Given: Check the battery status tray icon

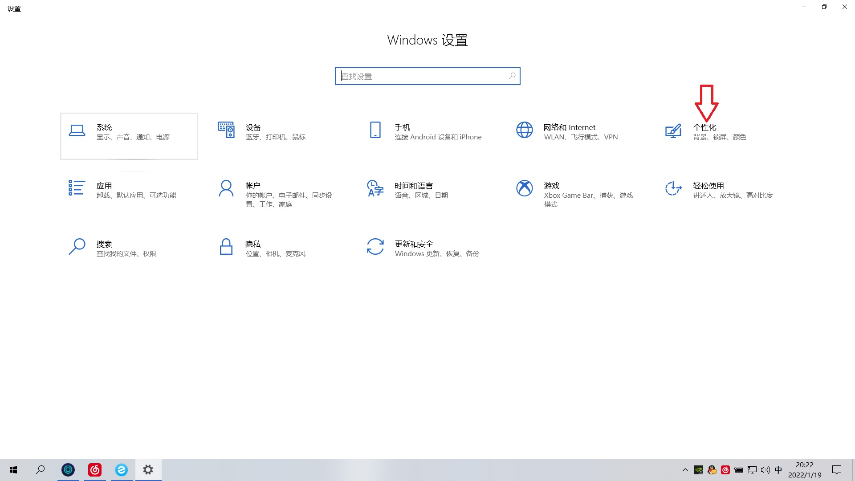Looking at the screenshot, I should coord(739,470).
